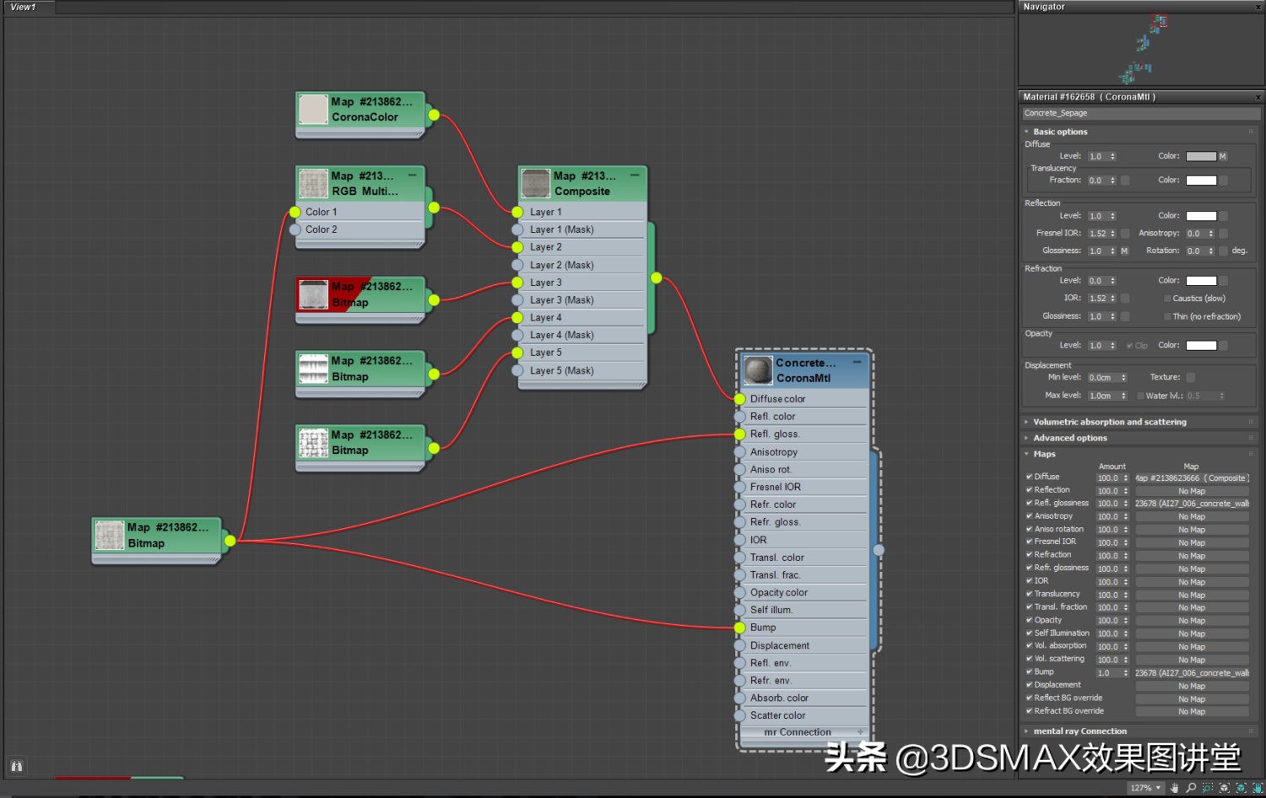Click the Reflection No Map slot
This screenshot has width=1266, height=798.
click(x=1192, y=491)
